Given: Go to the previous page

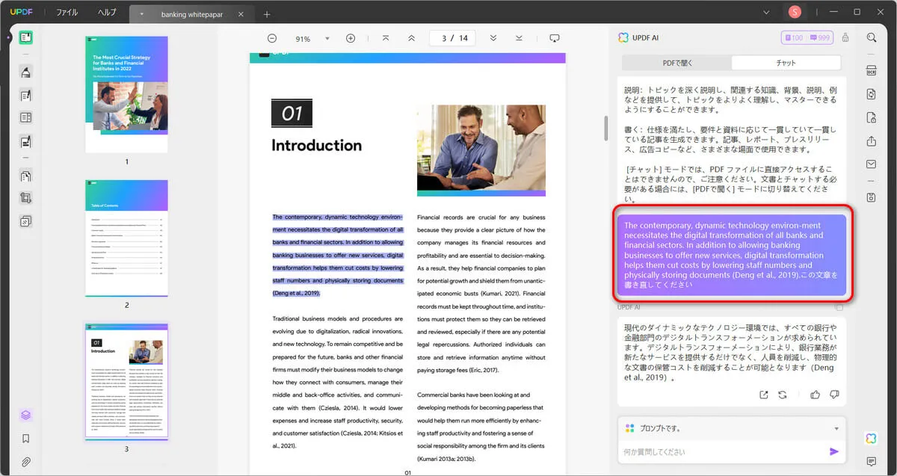Looking at the screenshot, I should (x=411, y=38).
